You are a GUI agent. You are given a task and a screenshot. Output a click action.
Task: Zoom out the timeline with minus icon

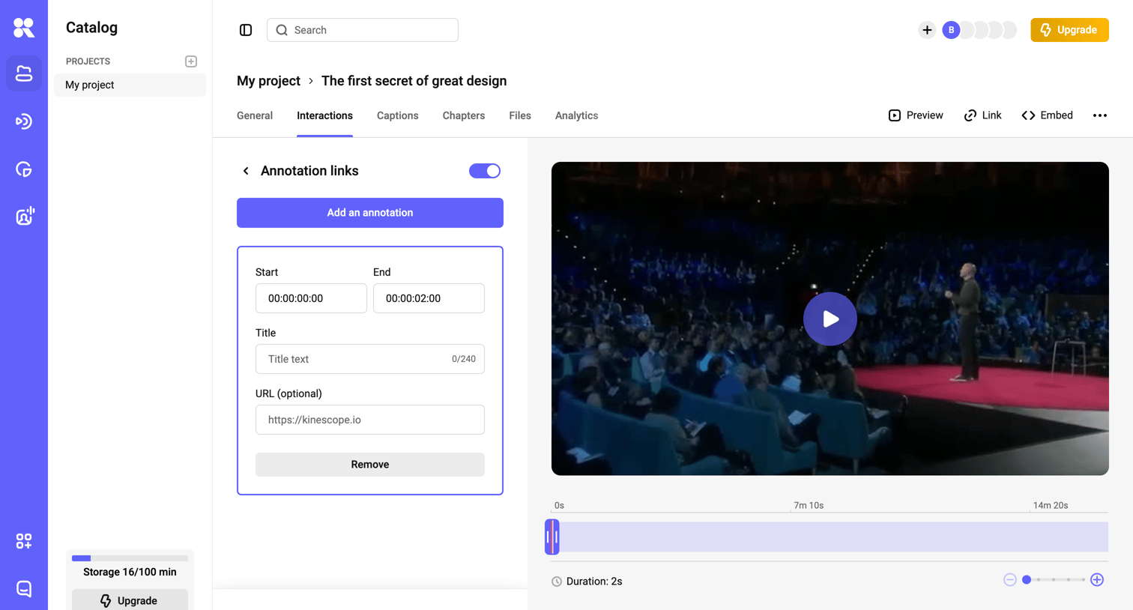pos(1010,580)
